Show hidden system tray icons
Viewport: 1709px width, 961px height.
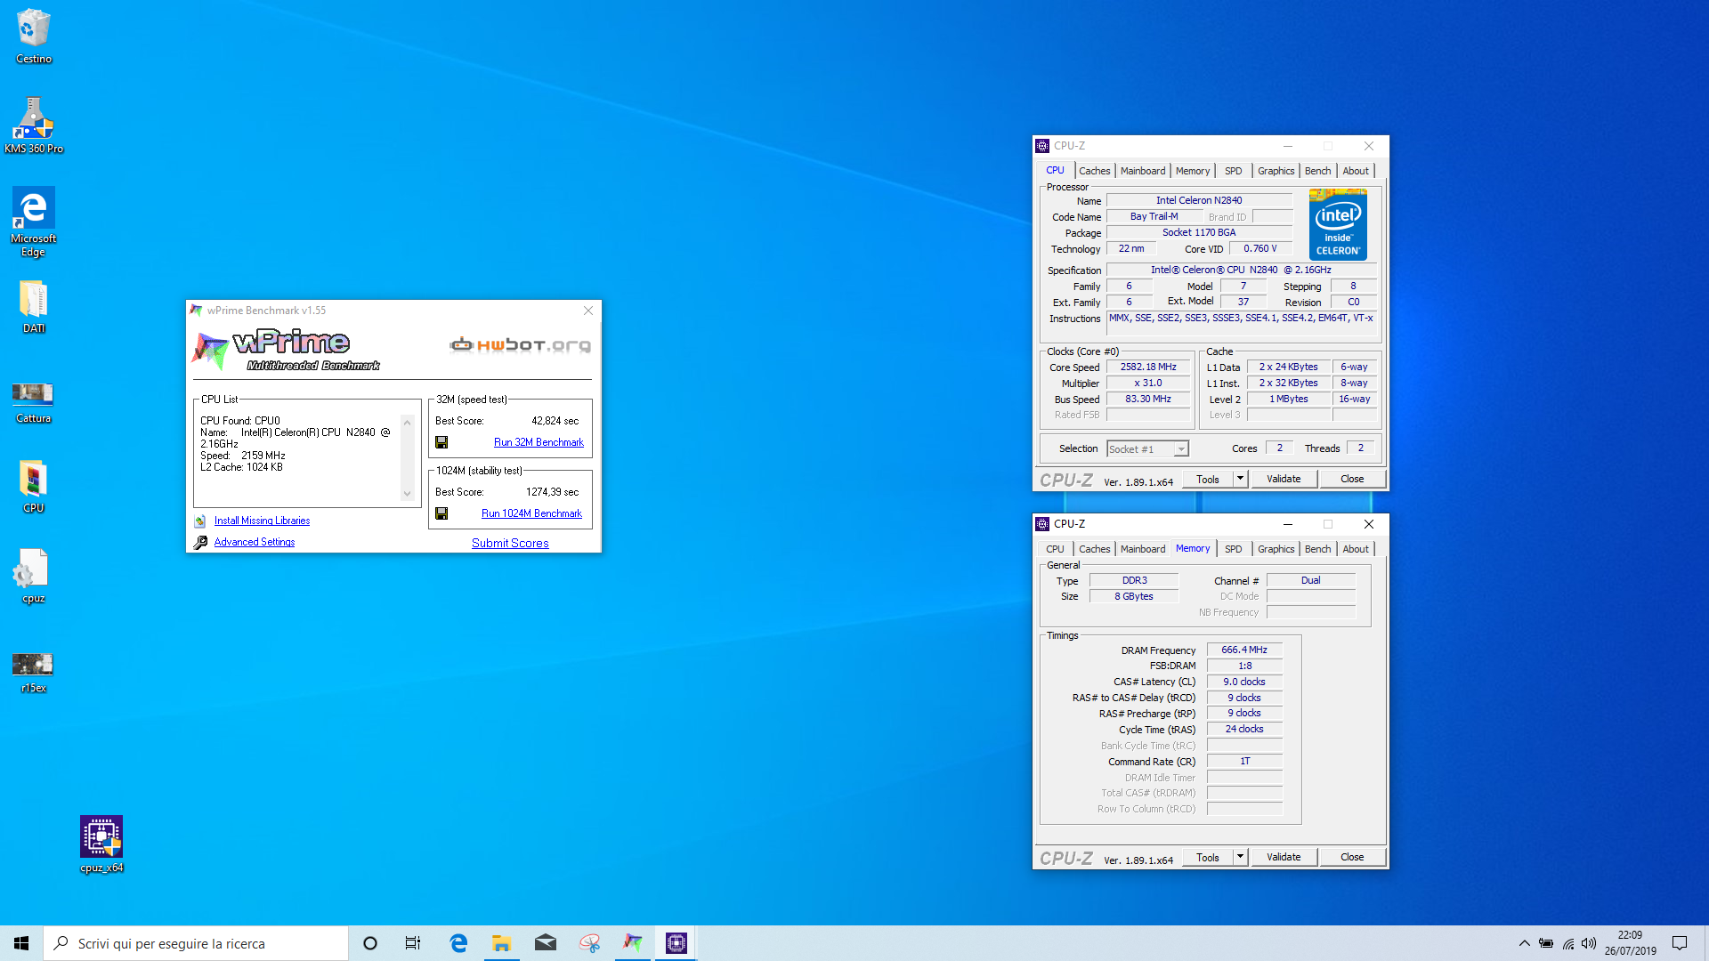(x=1525, y=943)
